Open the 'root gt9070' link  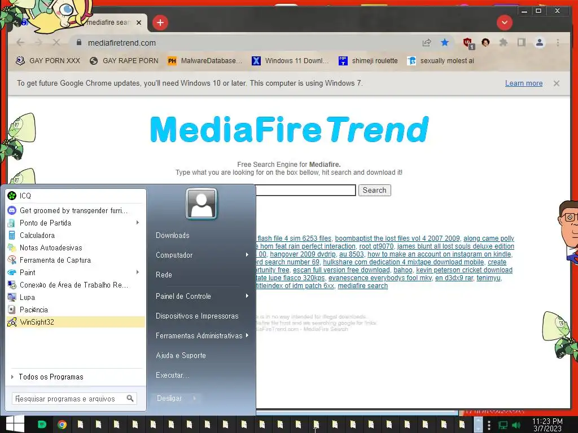click(x=376, y=246)
